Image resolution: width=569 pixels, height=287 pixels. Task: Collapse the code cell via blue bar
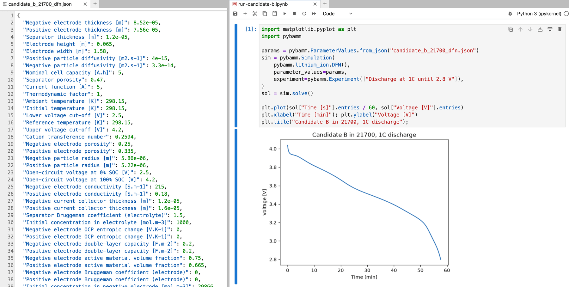pos(236,76)
